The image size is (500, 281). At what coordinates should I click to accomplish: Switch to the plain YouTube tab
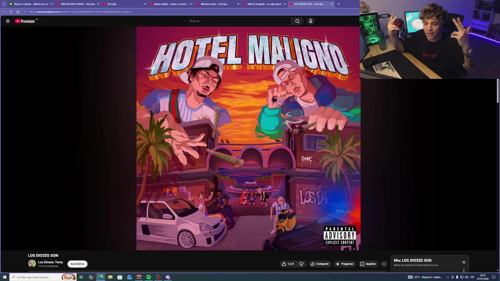click(123, 4)
